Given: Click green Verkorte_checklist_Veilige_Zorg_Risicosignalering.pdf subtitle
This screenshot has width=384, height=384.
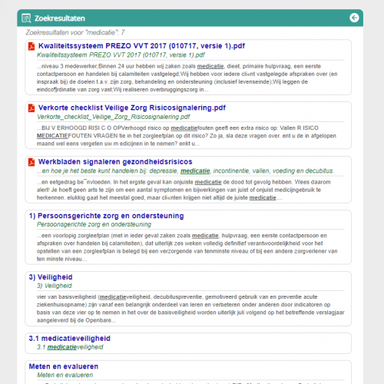Looking at the screenshot, I should click(x=114, y=117).
